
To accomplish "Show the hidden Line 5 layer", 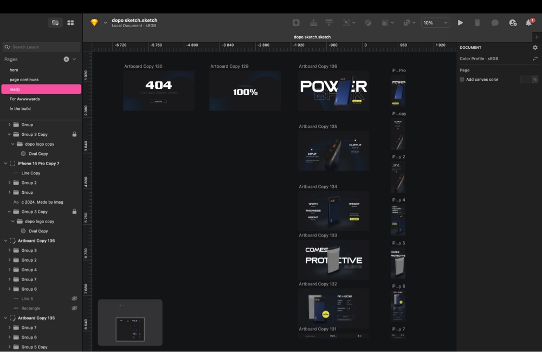I will pos(74,298).
